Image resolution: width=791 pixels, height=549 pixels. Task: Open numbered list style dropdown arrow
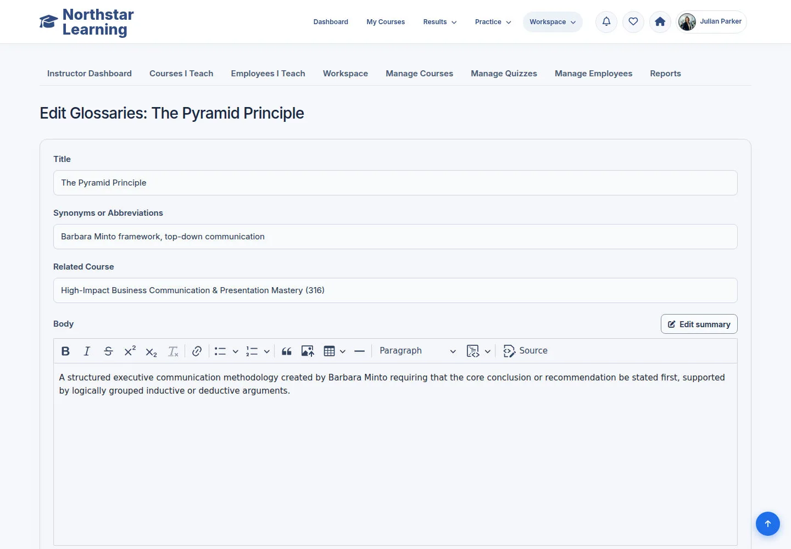pyautogui.click(x=266, y=351)
